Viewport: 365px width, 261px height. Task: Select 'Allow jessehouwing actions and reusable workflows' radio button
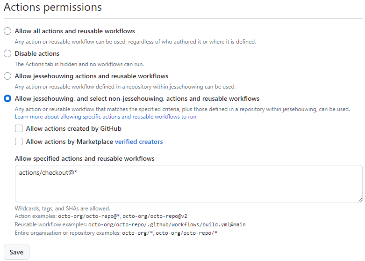point(7,76)
